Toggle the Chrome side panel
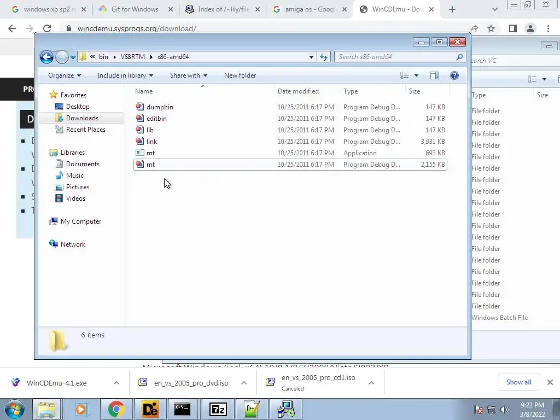This screenshot has width=560, height=420. pyautogui.click(x=513, y=28)
